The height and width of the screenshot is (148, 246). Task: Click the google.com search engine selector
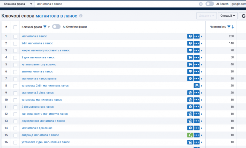pyautogui.click(x=238, y=4)
